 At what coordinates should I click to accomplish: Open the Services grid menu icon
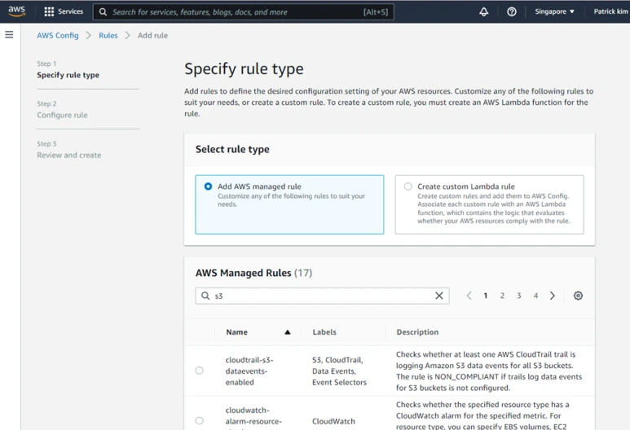click(49, 11)
